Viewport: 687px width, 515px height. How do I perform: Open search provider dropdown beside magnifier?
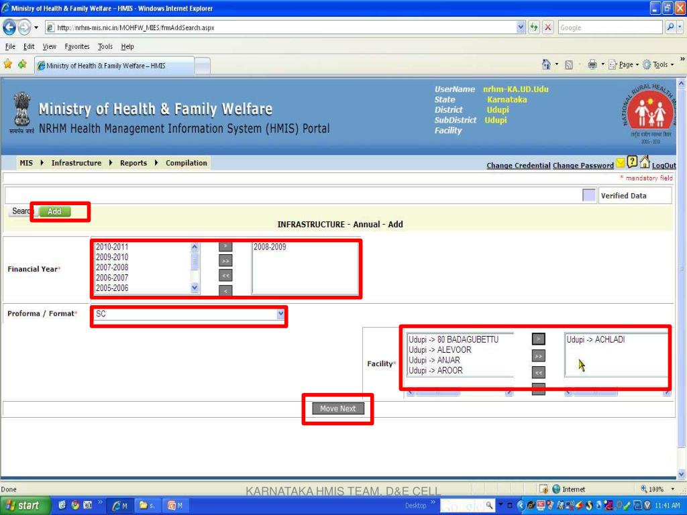coord(680,27)
